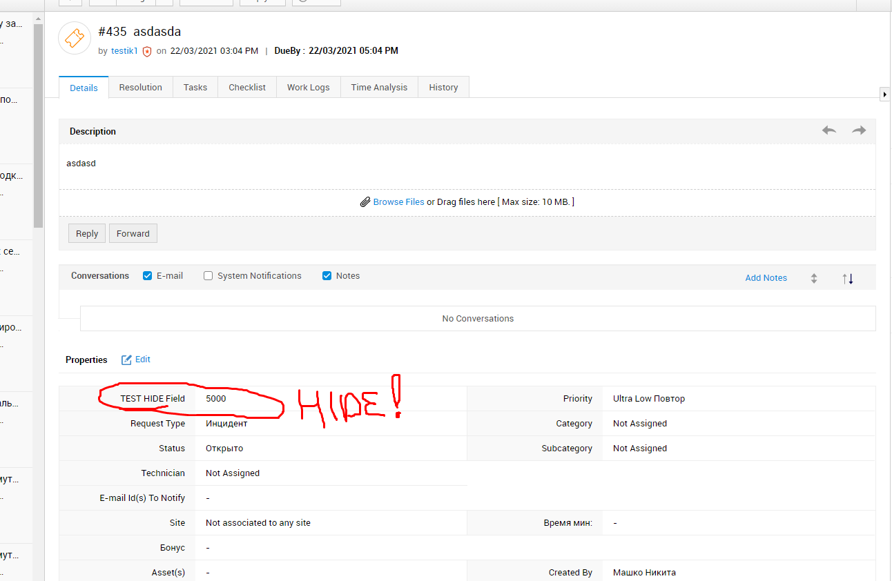Uncheck the E-mail conversations checkbox
Viewport: 892px width, 581px height.
(147, 276)
